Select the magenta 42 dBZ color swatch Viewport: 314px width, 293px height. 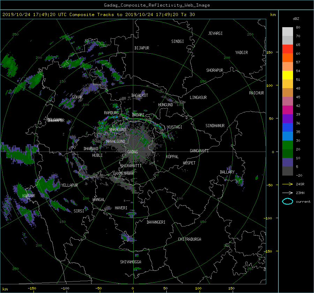287,110
